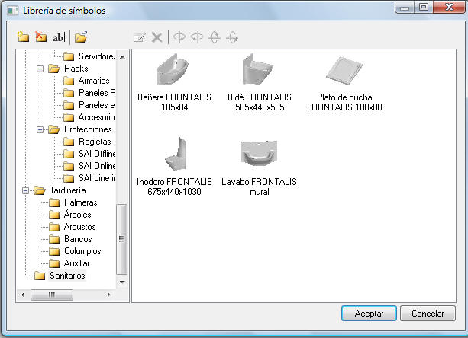Click the horizontal scrollbar right arrow
The height and width of the screenshot is (338, 468).
point(109,295)
